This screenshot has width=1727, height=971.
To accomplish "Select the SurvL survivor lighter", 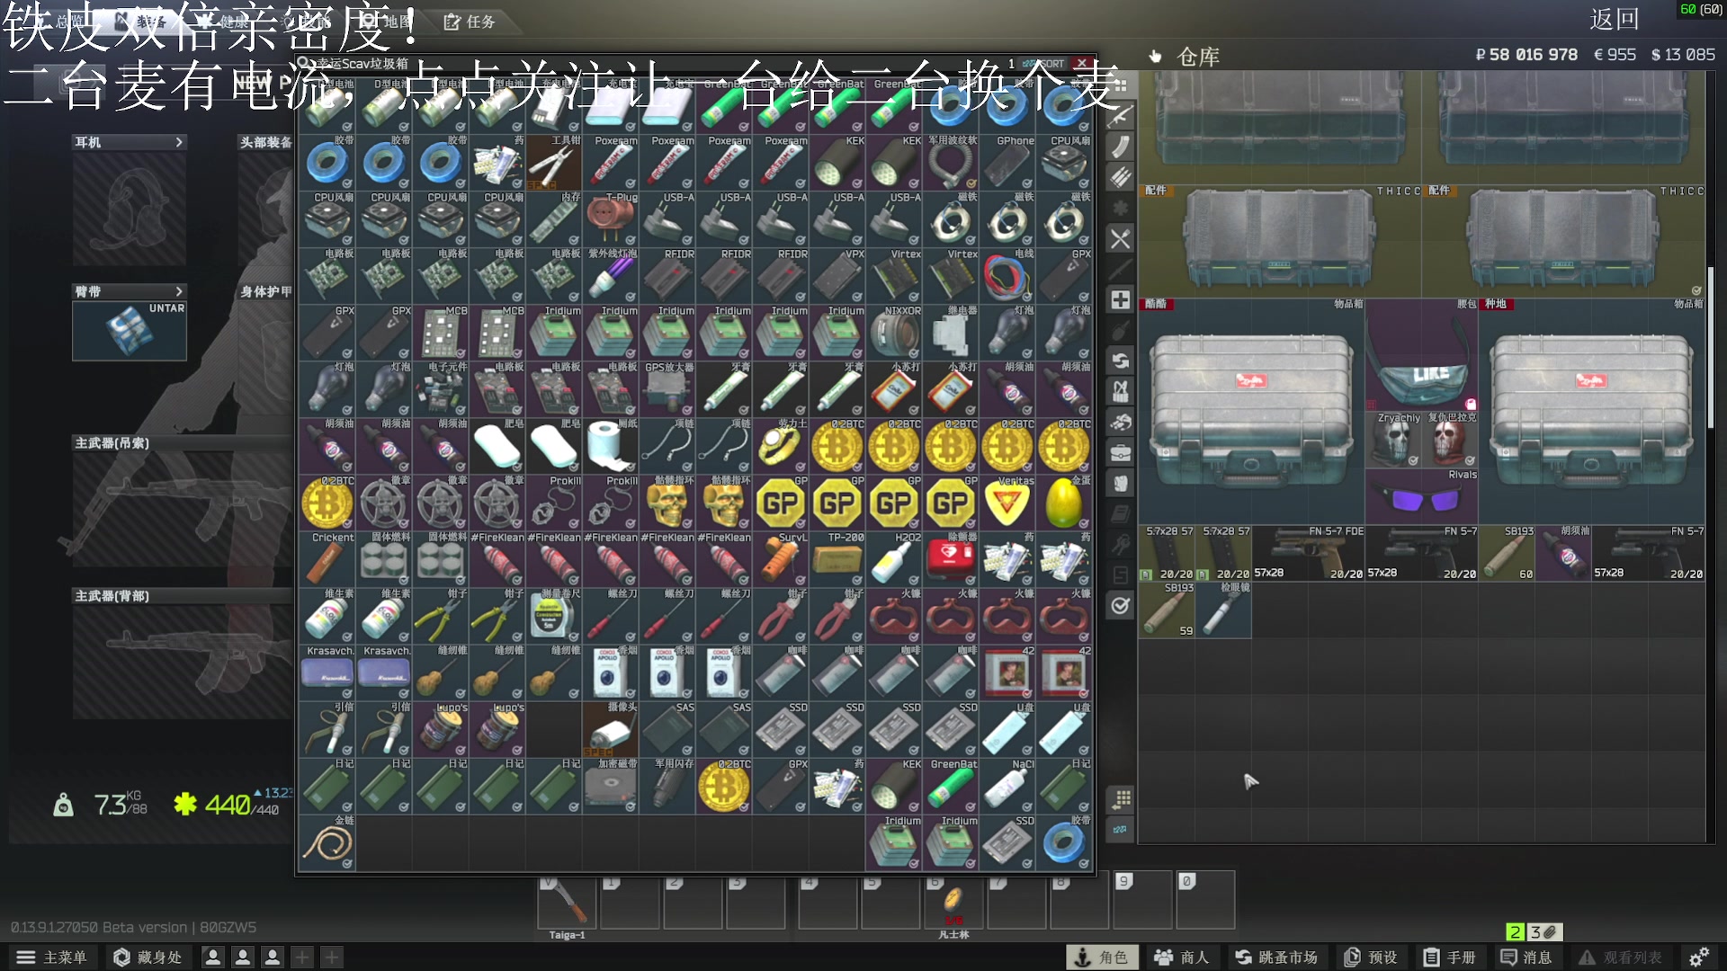I will pos(781,559).
